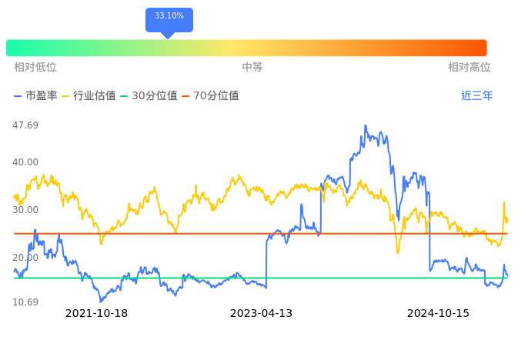Viewport: 528px width, 340px height.
Task: Toggle the 市盈率 legend series
Action: tap(35, 96)
